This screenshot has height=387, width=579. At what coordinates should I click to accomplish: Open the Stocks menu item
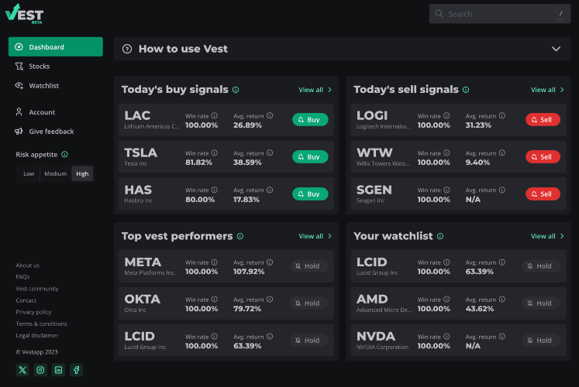pyautogui.click(x=55, y=67)
